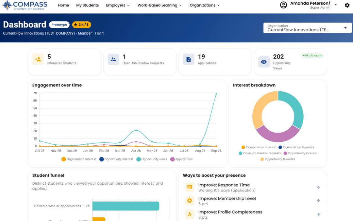Click the Prototype badge
This screenshot has height=221, width=353.
click(59, 25)
